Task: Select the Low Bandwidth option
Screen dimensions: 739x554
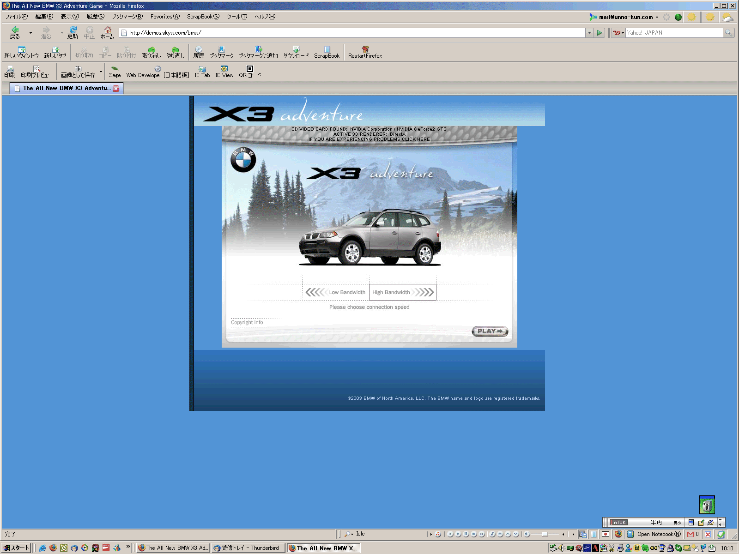Action: coord(336,292)
